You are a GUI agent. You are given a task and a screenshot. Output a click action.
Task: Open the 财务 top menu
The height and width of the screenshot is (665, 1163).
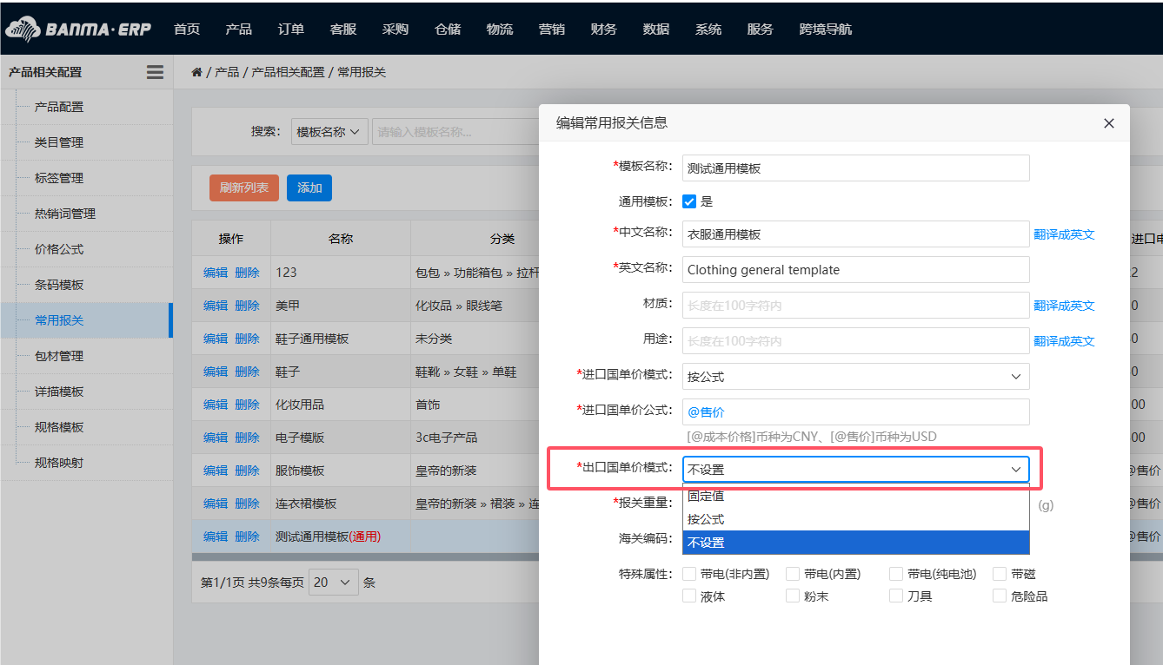coord(603,30)
